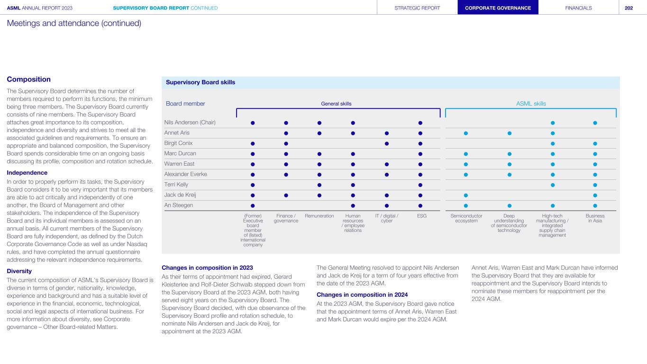Click the 'Meetings and attendance (continued)' title
The image size is (647, 364).
click(x=74, y=23)
